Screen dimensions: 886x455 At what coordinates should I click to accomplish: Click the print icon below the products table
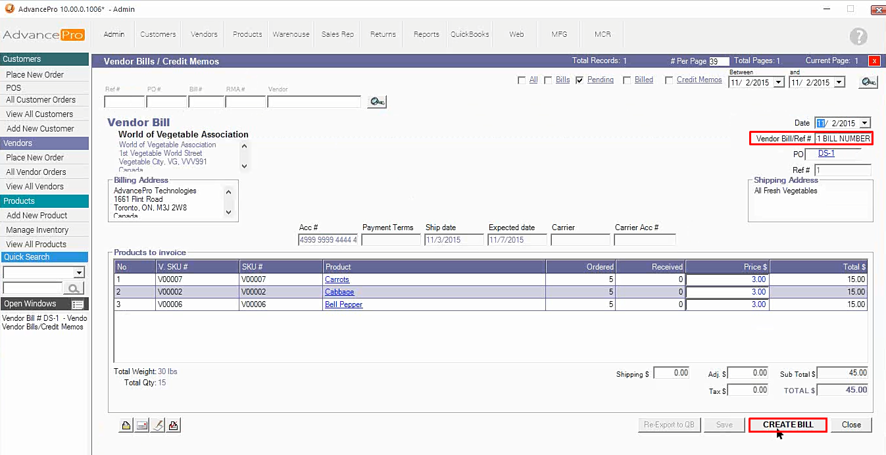pyautogui.click(x=126, y=425)
